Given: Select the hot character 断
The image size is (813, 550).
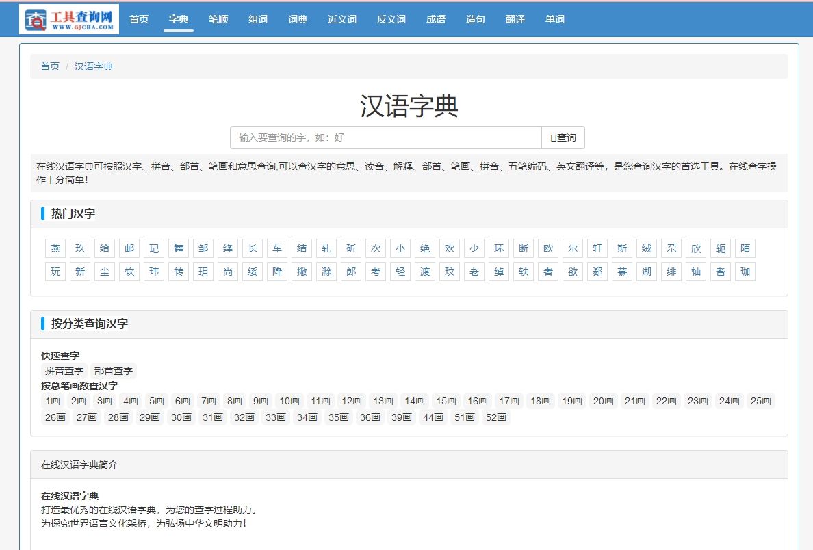Looking at the screenshot, I should [523, 248].
